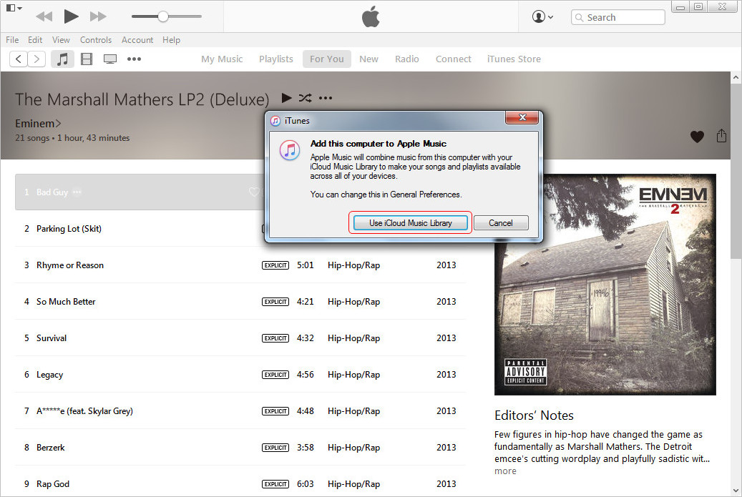Select track A*****e (feat. Skylar Grey)
This screenshot has width=742, height=497.
click(84, 411)
